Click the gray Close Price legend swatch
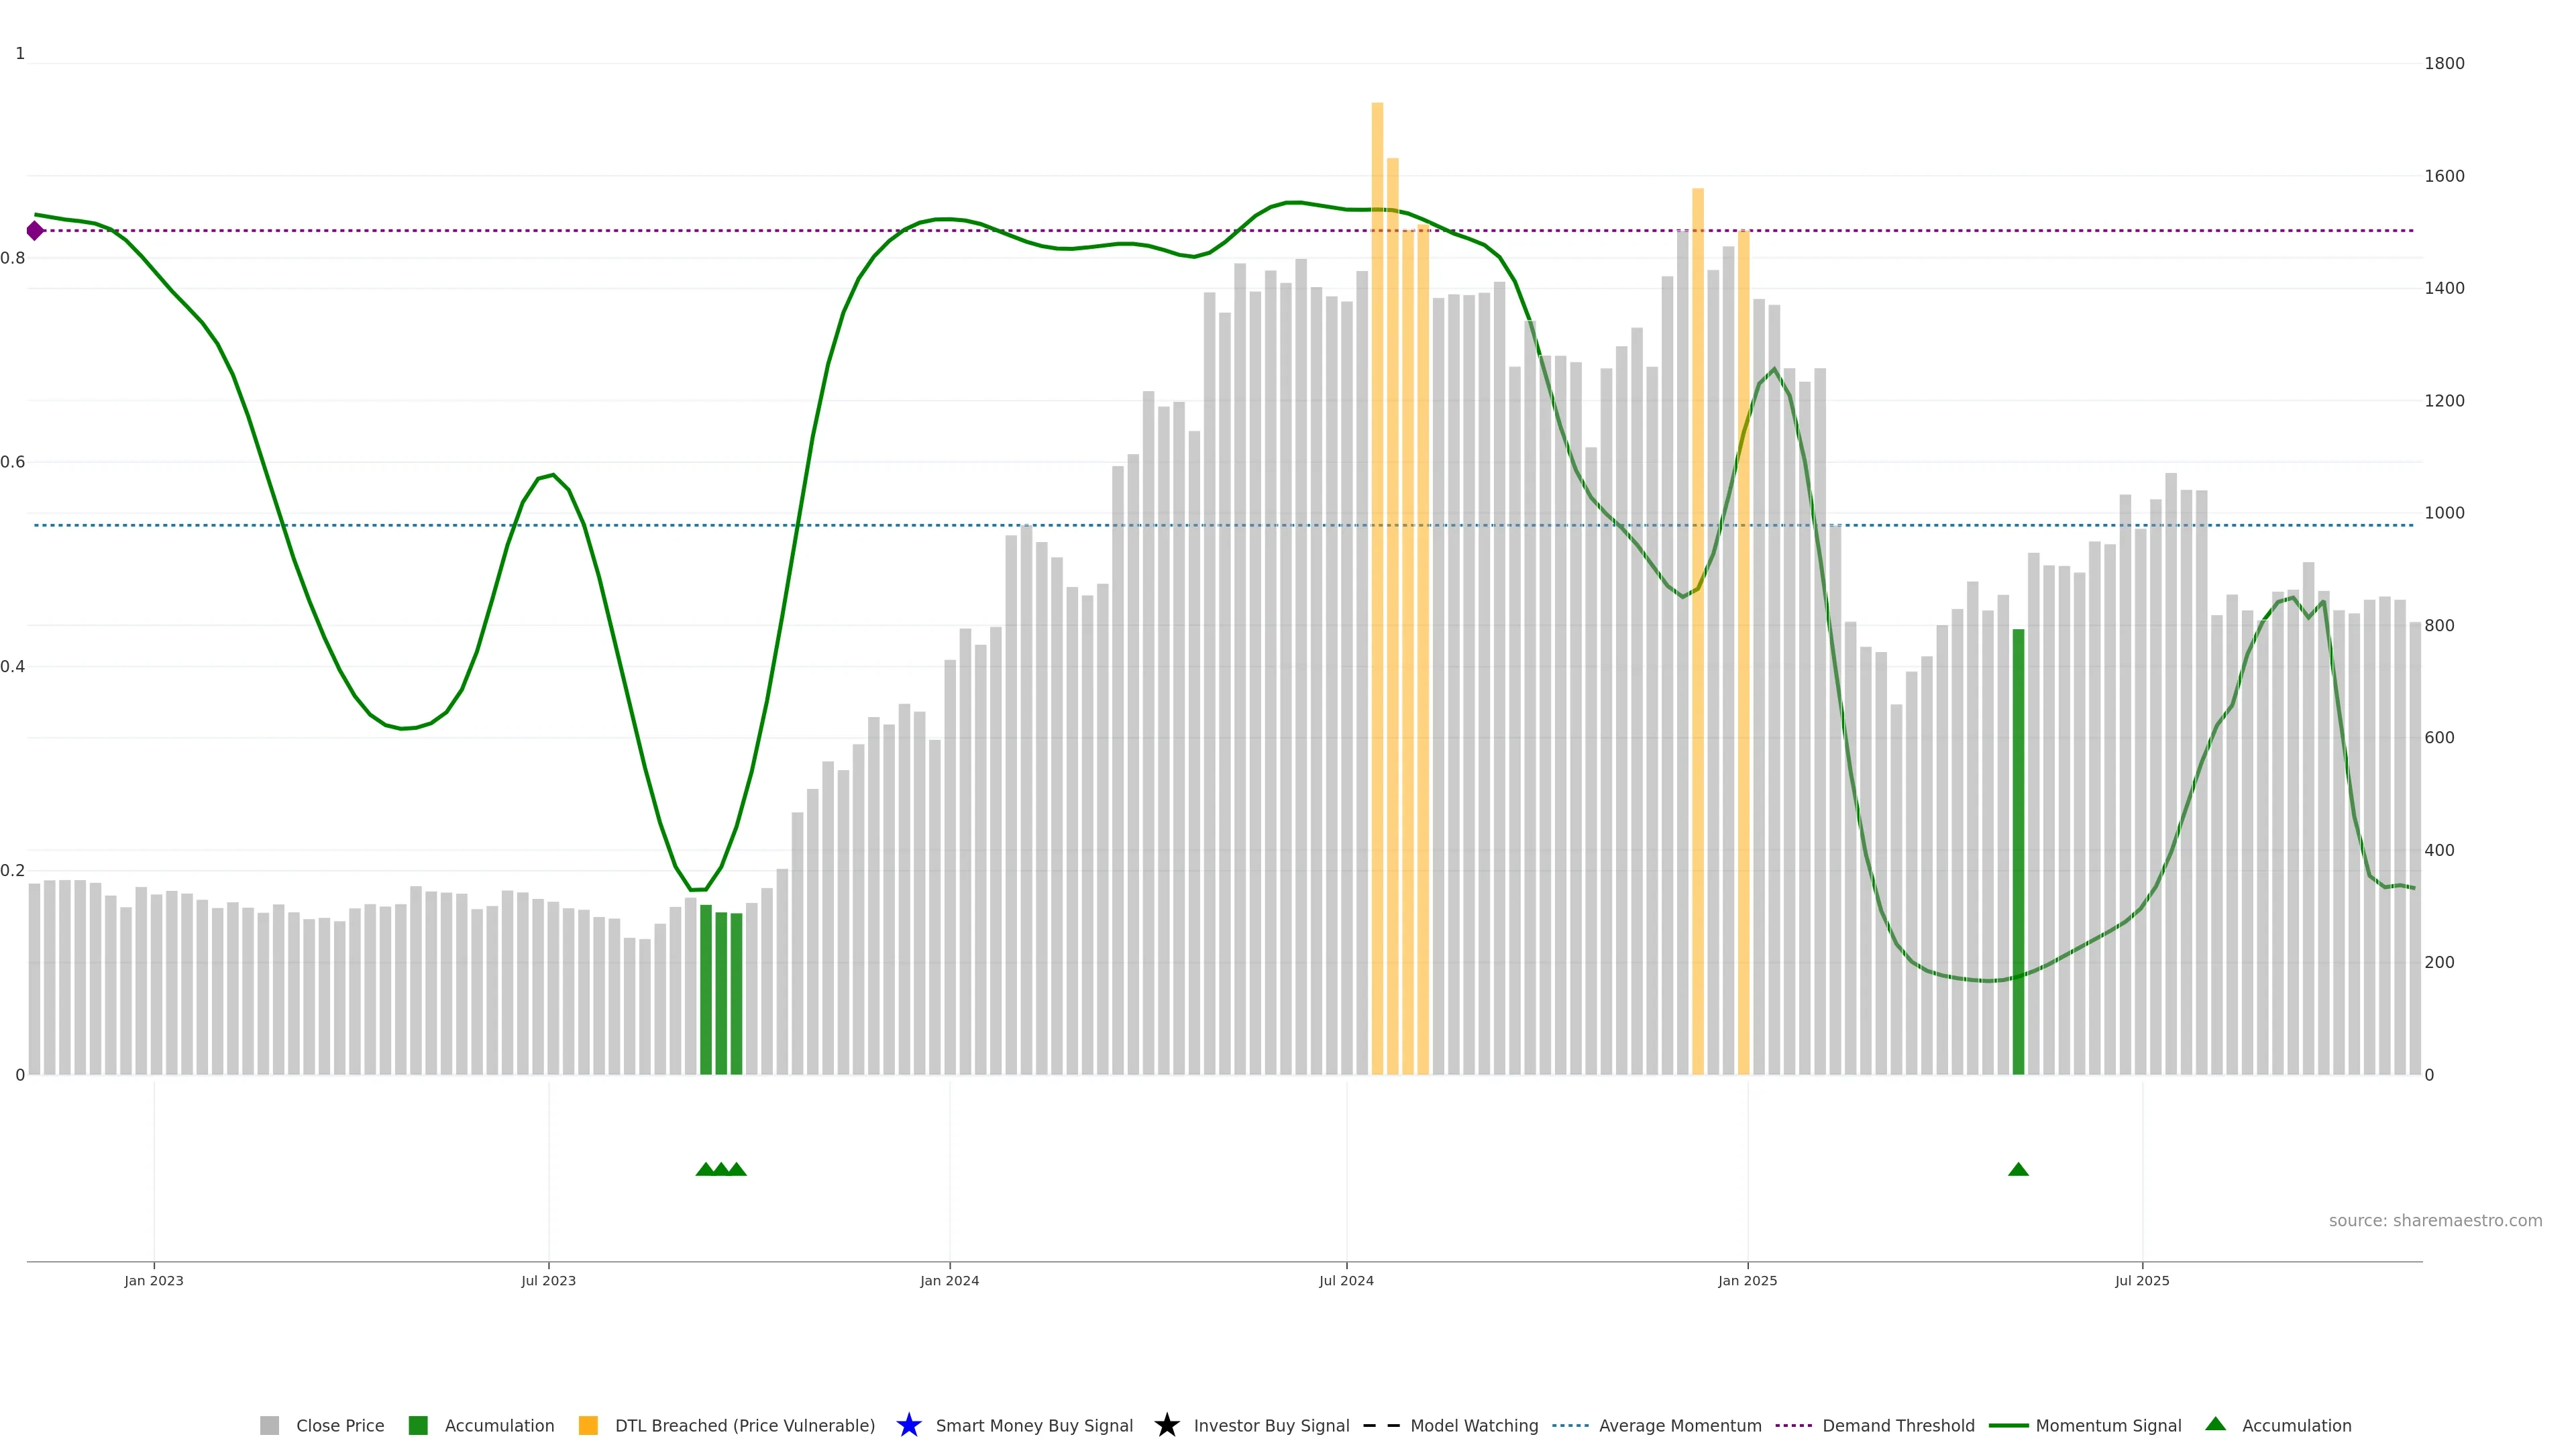The width and height of the screenshot is (2576, 1449). tap(269, 1425)
